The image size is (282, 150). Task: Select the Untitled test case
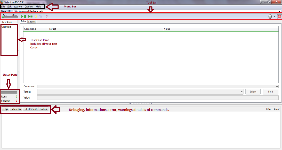(6, 27)
